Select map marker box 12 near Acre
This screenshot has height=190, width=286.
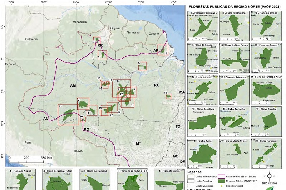(x=68, y=114)
